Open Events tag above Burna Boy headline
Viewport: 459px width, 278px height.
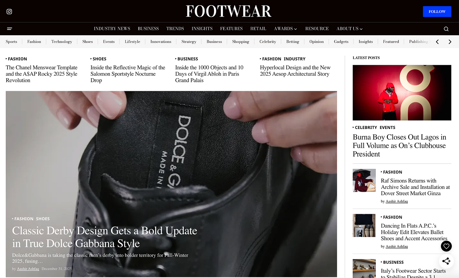click(x=388, y=128)
